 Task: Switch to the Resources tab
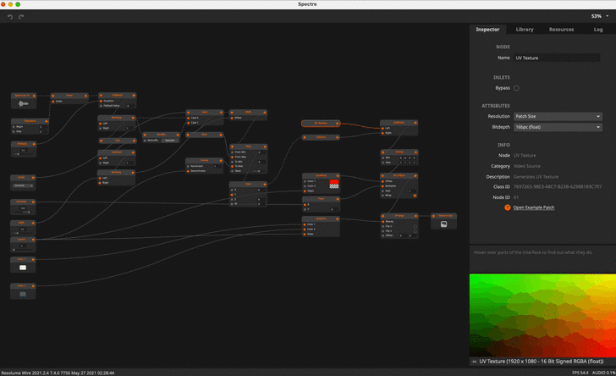coord(561,30)
